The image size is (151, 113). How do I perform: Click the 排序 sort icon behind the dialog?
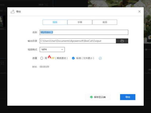coord(46,5)
